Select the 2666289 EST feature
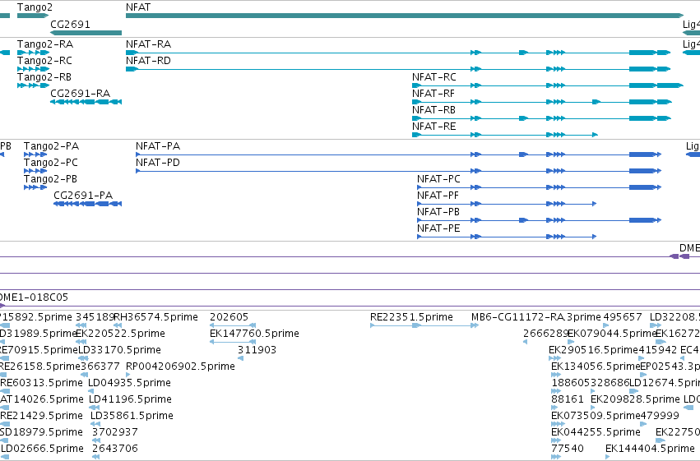The width and height of the screenshot is (700, 461). (526, 342)
